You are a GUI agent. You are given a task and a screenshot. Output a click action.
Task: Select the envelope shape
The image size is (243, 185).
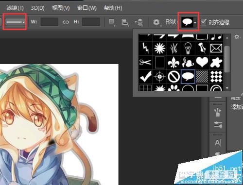216,48
